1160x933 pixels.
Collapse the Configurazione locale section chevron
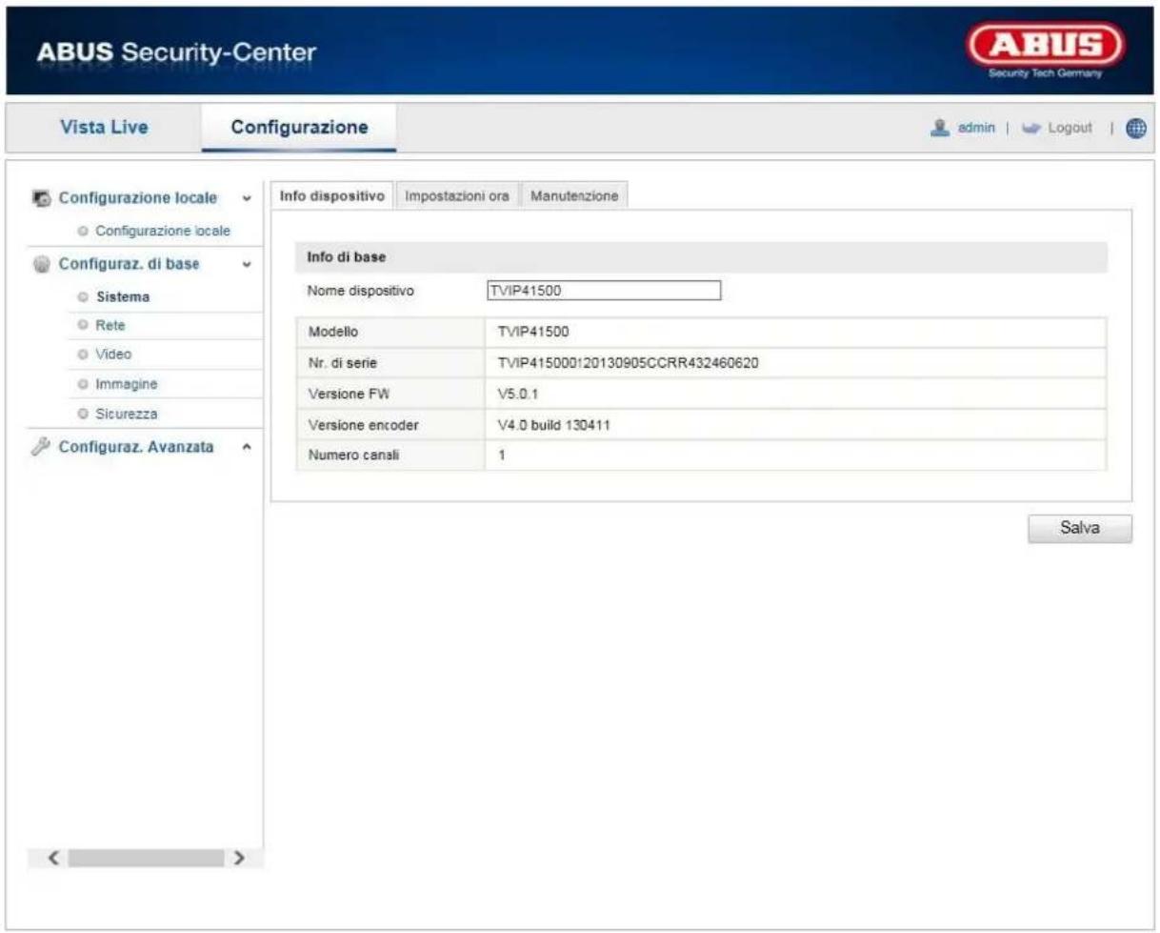248,199
